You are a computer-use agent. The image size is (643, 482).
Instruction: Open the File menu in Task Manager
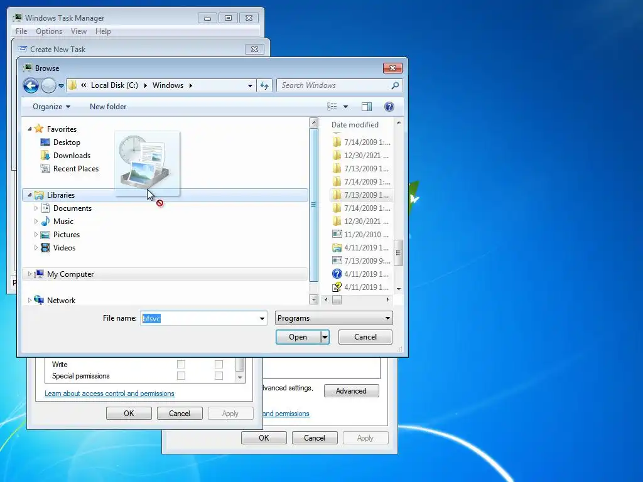click(x=21, y=31)
